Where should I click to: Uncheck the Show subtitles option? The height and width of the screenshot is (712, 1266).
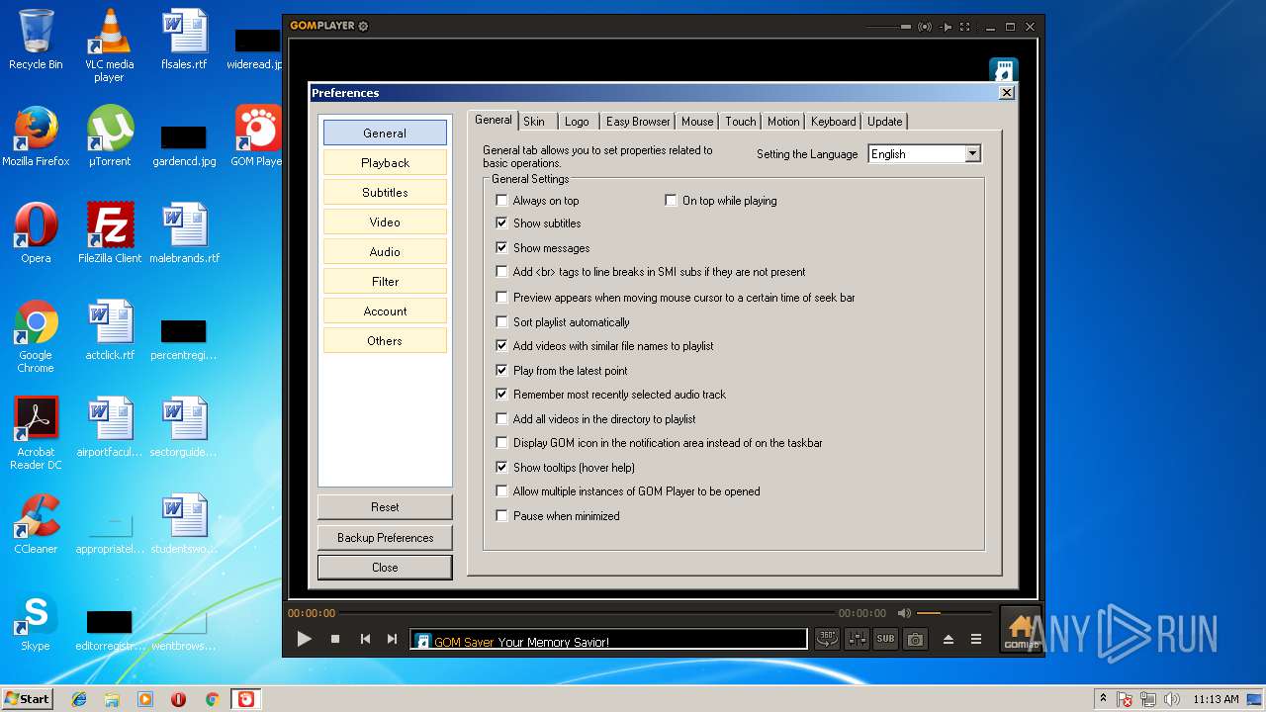click(501, 223)
